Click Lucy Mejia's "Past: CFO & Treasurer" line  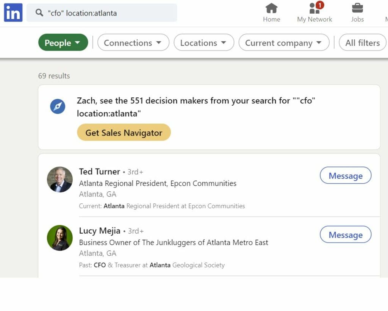pyautogui.click(x=152, y=265)
